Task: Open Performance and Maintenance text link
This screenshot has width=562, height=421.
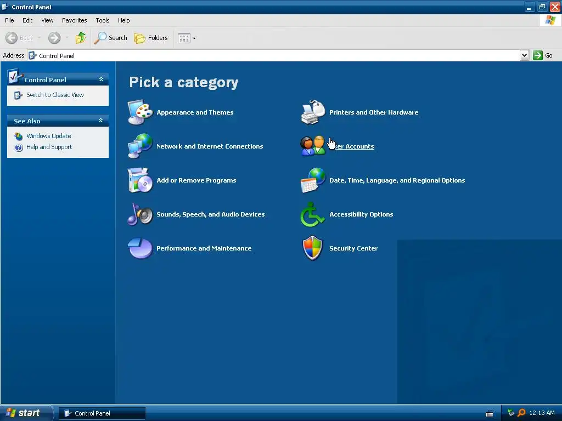Action: coord(204,248)
